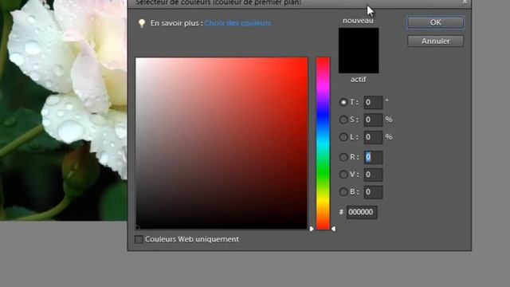Viewport: 510px width, 287px height.
Task: Click in the T value field
Action: click(x=373, y=102)
